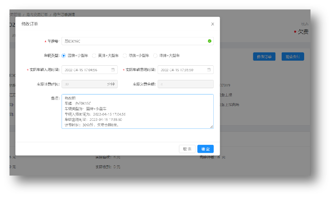Click the 现金支付 button
The image size is (333, 198).
click(293, 57)
